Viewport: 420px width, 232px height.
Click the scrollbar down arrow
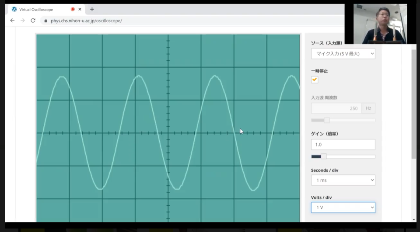414,219
